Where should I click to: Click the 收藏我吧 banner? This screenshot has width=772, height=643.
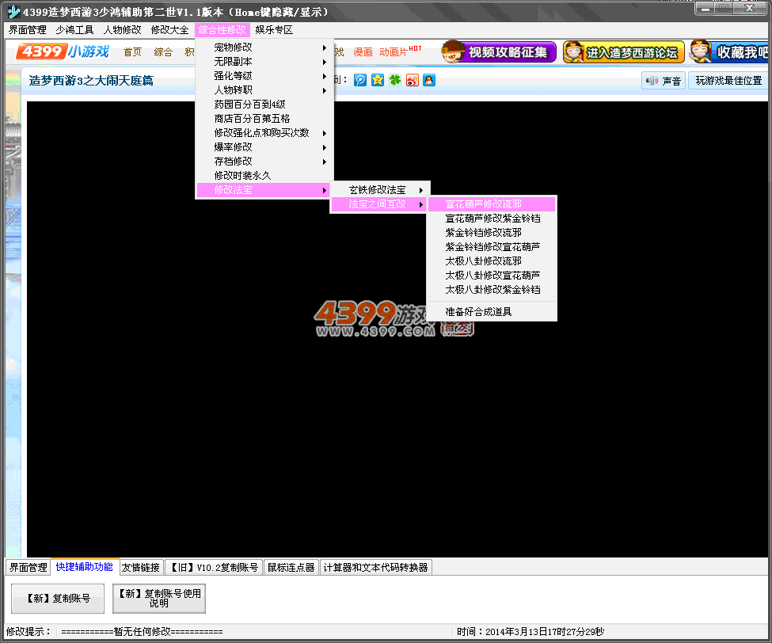click(x=730, y=51)
